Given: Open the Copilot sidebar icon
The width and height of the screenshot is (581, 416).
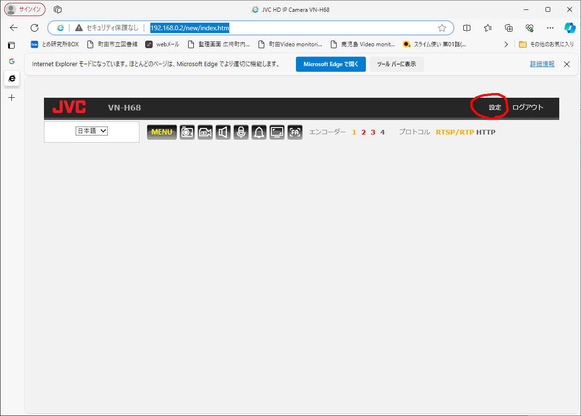Looking at the screenshot, I should [x=570, y=28].
